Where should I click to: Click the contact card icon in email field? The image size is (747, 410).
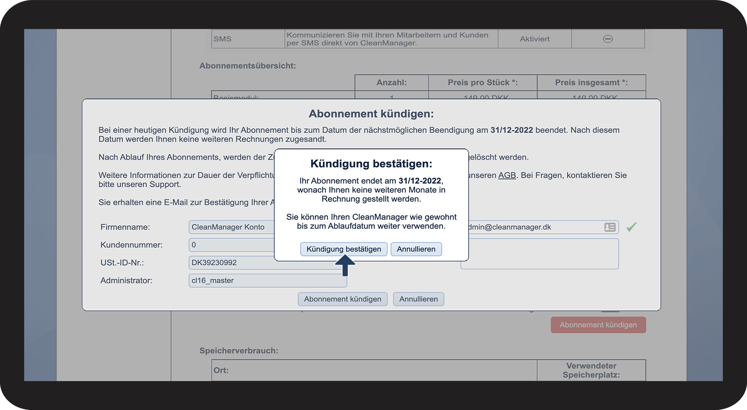610,227
